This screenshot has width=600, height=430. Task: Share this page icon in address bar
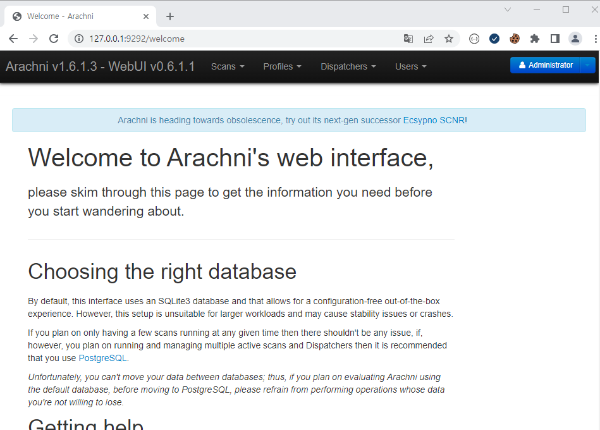429,39
